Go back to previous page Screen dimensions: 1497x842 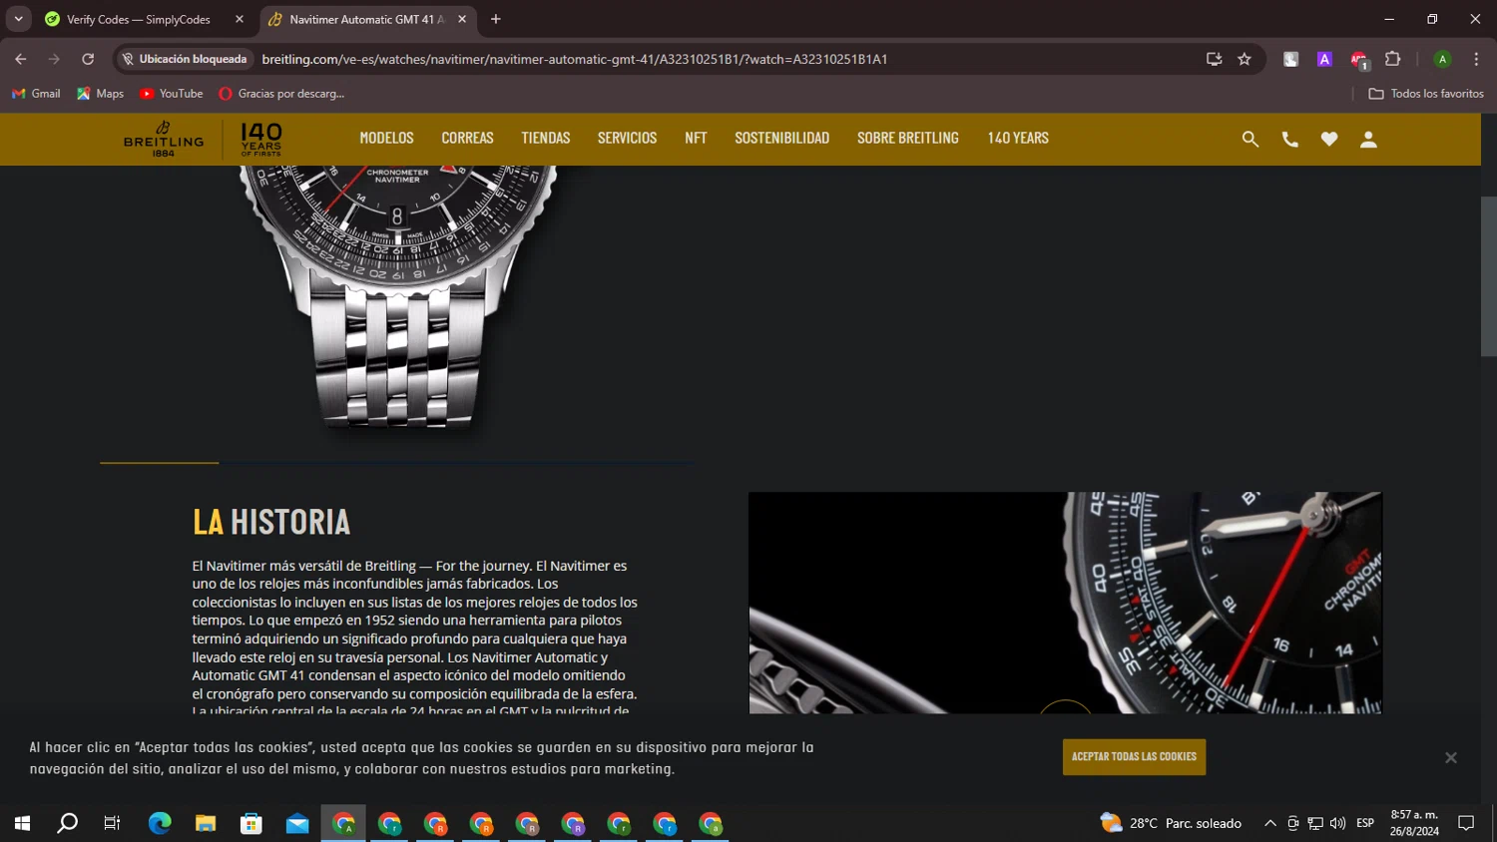[x=21, y=59]
